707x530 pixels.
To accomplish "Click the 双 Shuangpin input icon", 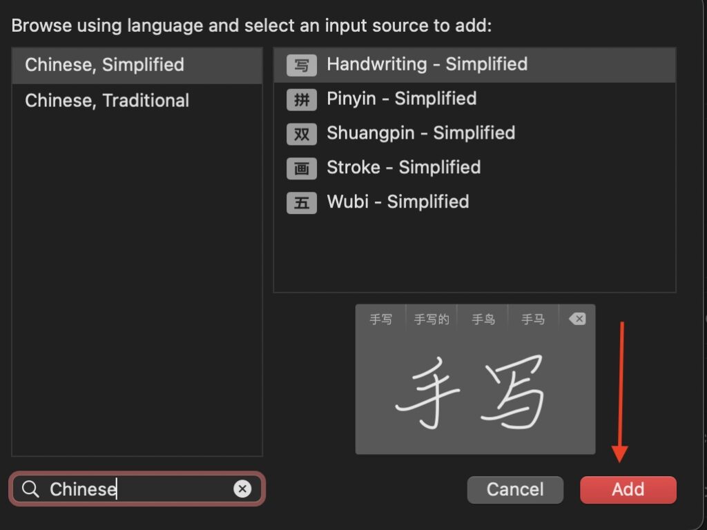I will click(301, 133).
